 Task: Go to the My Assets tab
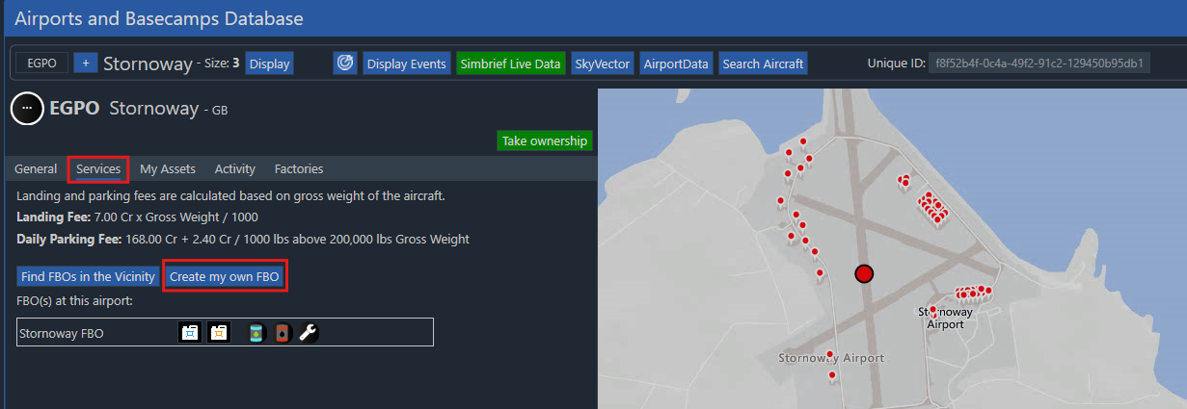pyautogui.click(x=168, y=169)
